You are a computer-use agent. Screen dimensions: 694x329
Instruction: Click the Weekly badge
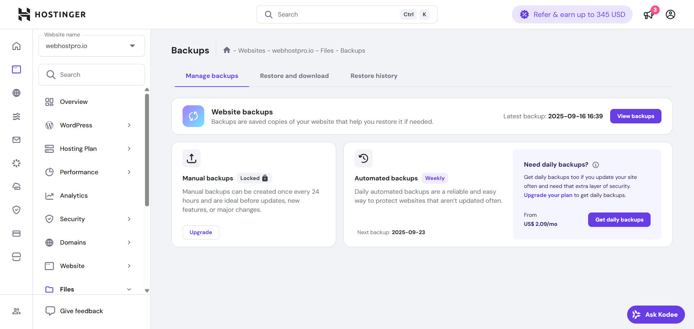pyautogui.click(x=435, y=178)
